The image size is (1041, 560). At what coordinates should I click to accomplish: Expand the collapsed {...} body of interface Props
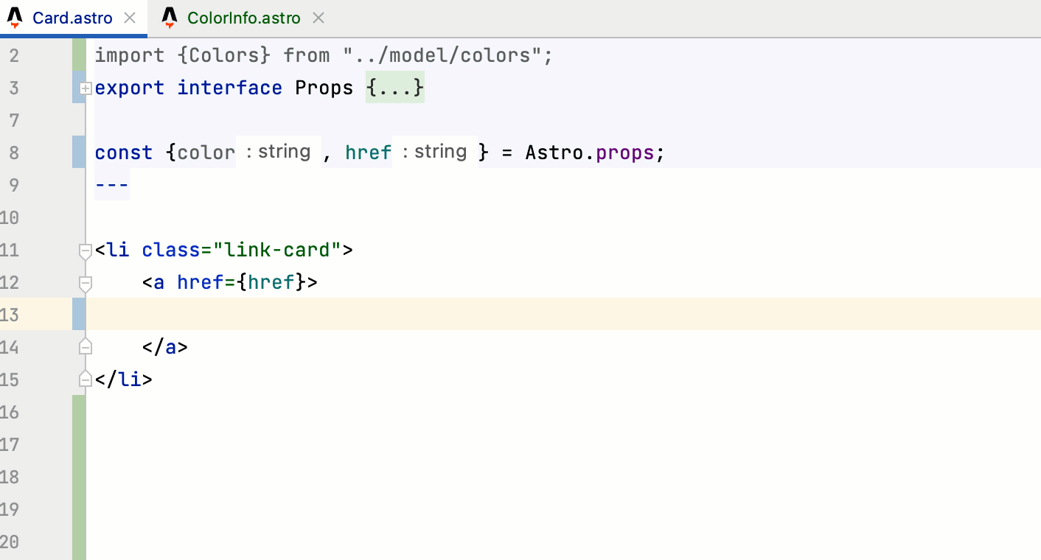394,88
